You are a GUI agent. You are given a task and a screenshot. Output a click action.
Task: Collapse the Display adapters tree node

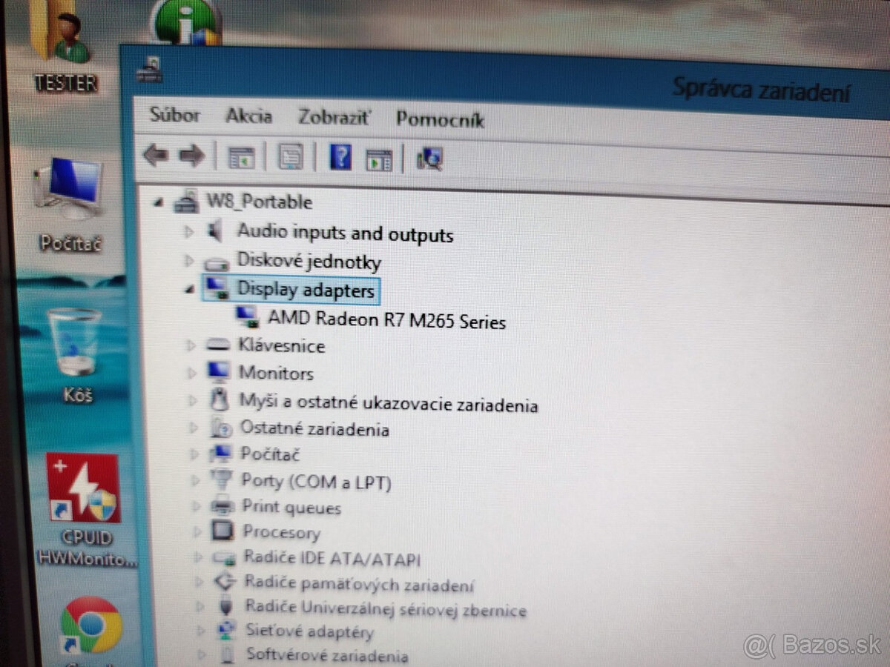pos(188,290)
